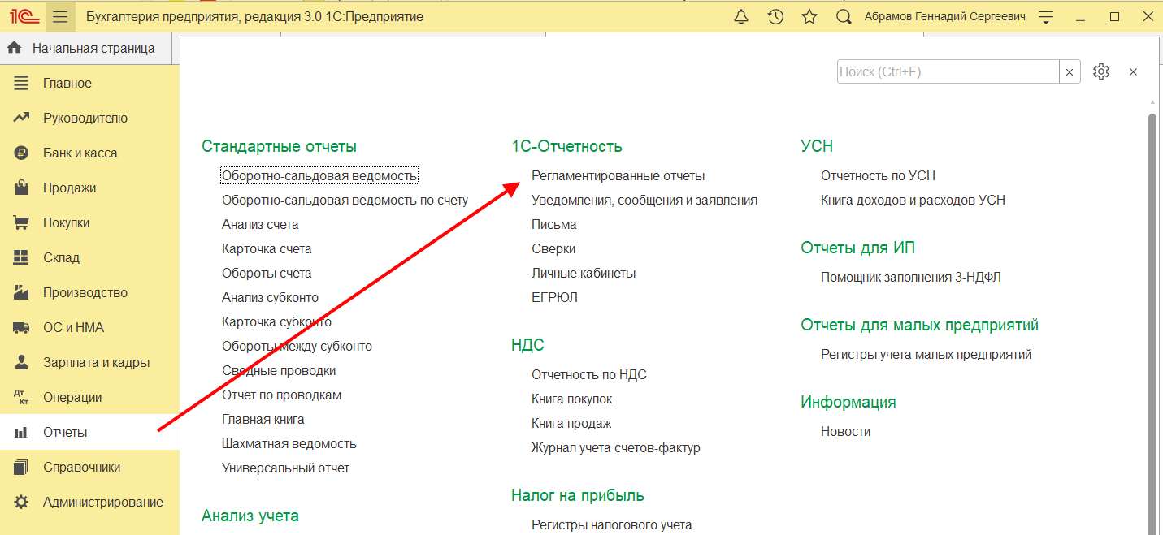The image size is (1163, 535).
Task: Click the Продажи shopping bag icon
Action: coord(21,188)
